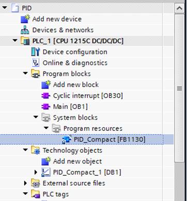Open Devices & networks icon
Image resolution: width=187 pixels, height=201 pixels.
[x=25, y=30]
